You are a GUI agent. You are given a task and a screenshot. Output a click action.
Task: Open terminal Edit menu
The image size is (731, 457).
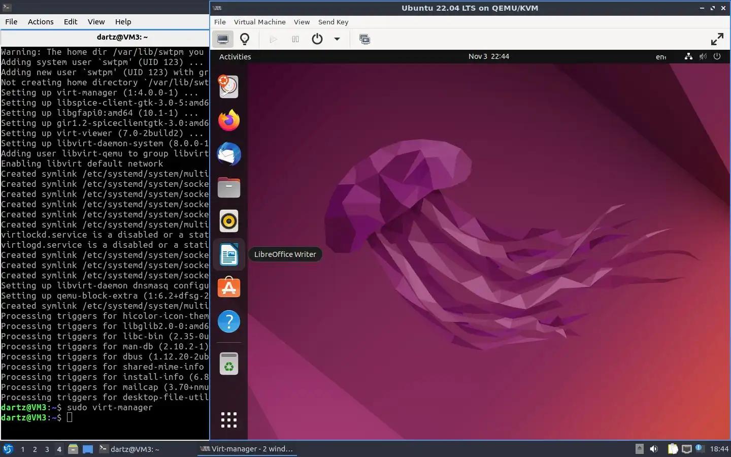click(71, 21)
